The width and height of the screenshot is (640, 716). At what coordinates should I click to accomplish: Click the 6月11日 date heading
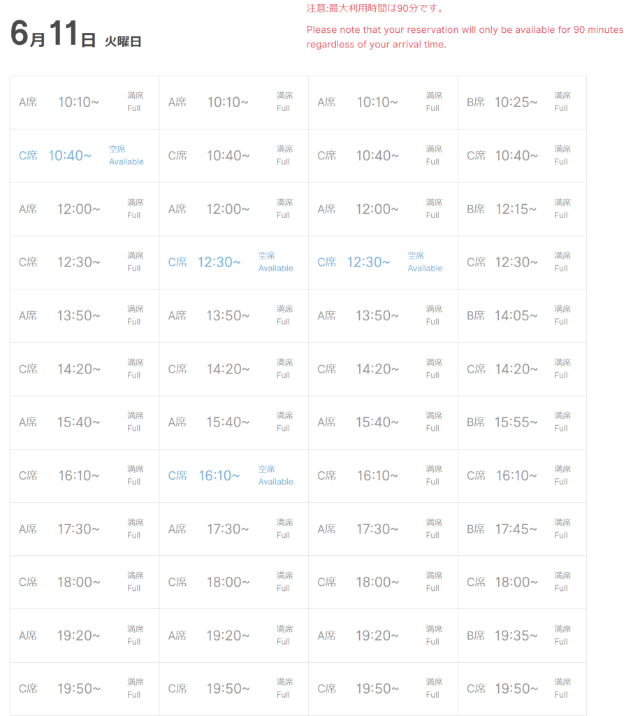point(53,36)
